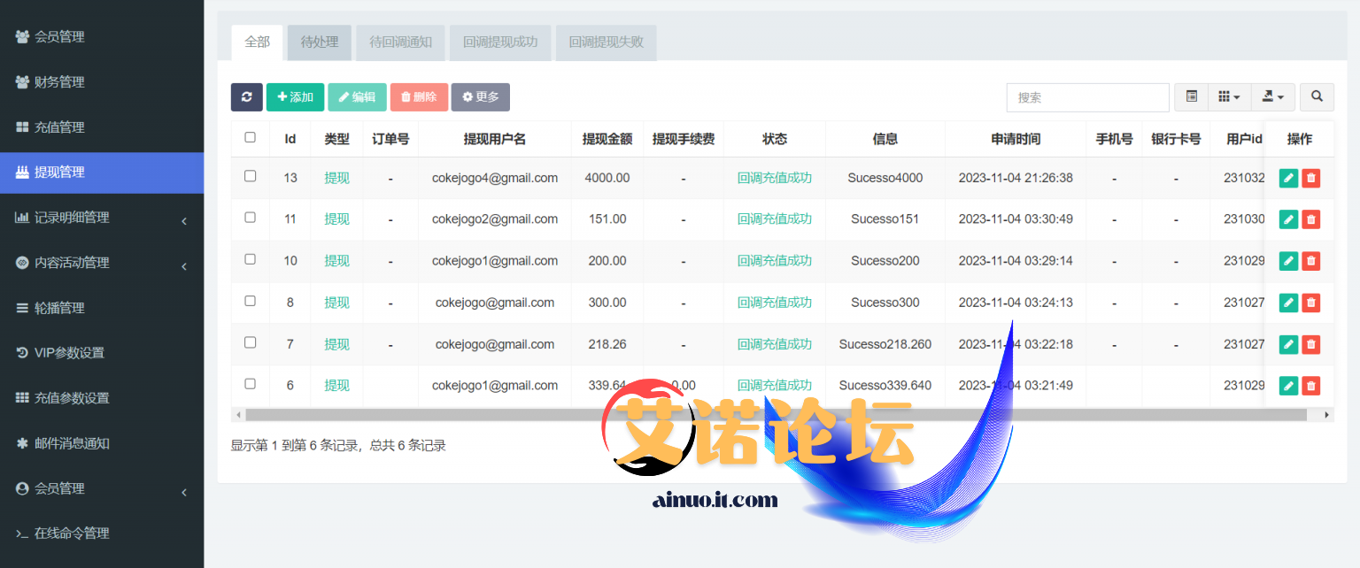Select the checkbox for row Id 7
Screen dimensions: 1360x568
251,343
